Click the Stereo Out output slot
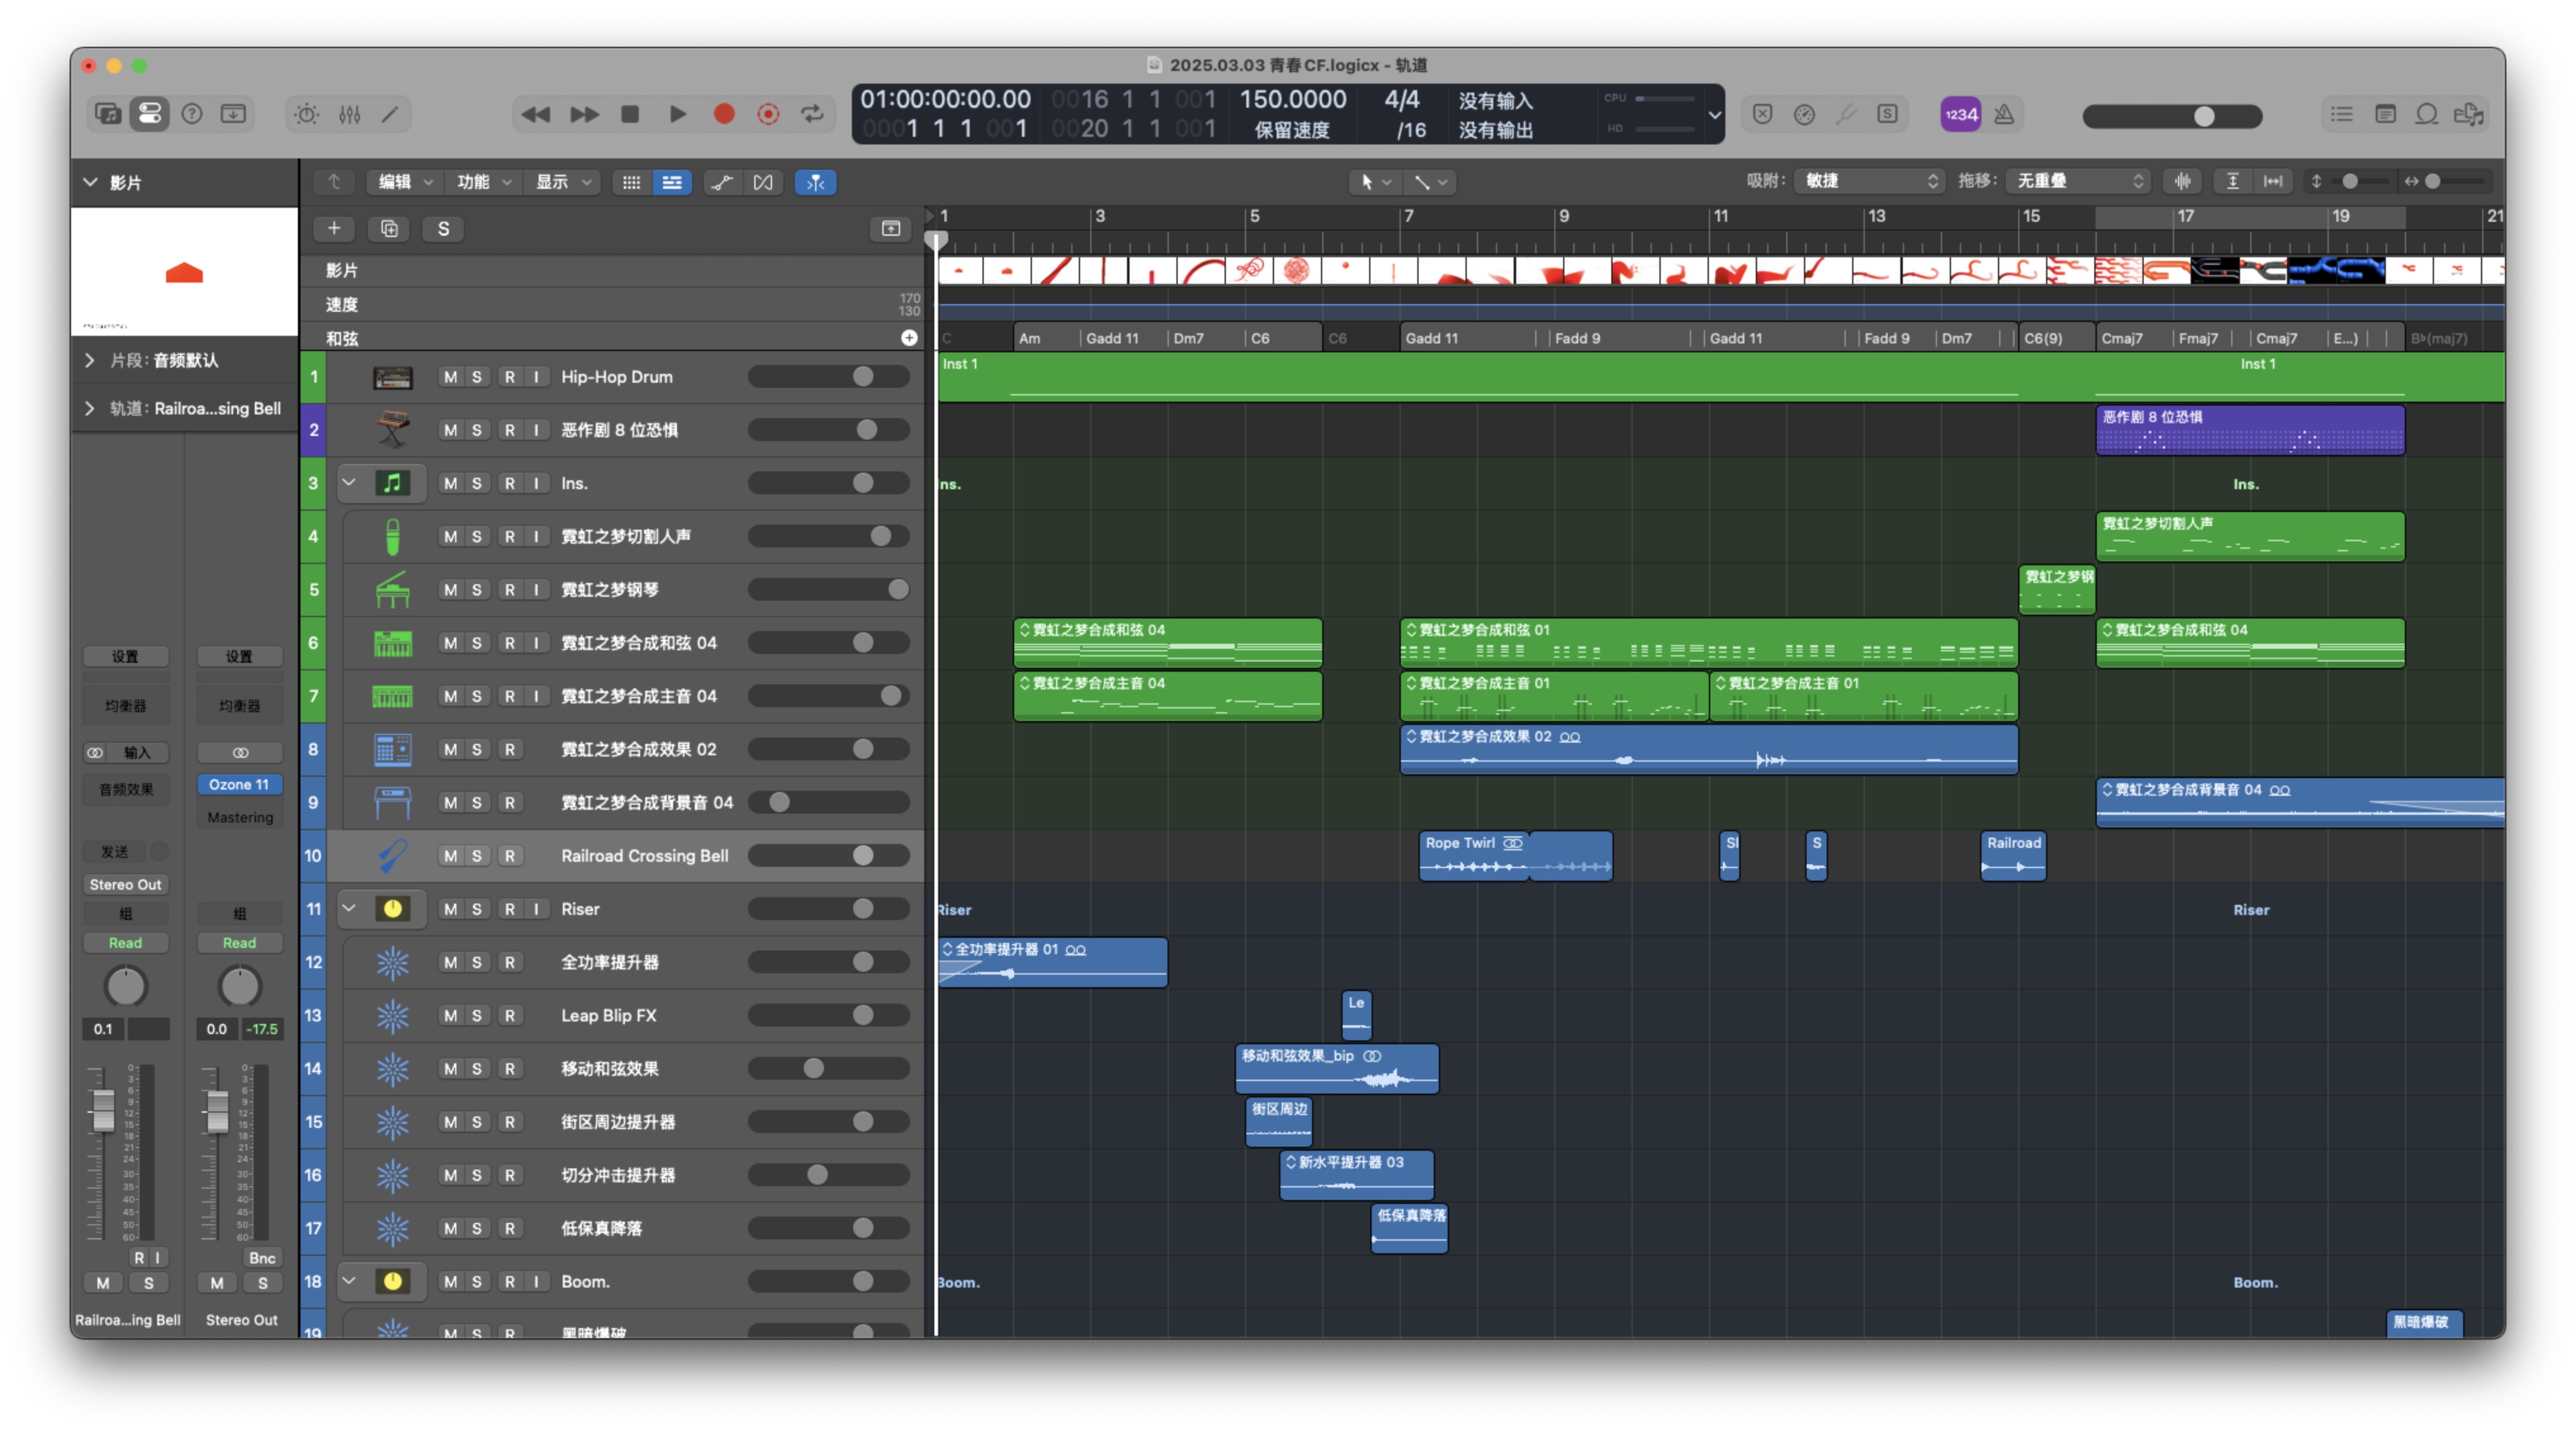 [126, 885]
